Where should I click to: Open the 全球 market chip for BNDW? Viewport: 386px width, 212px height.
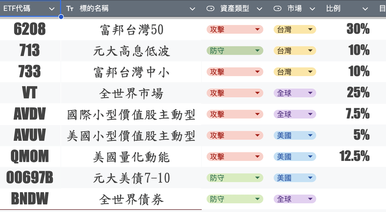click(x=295, y=199)
